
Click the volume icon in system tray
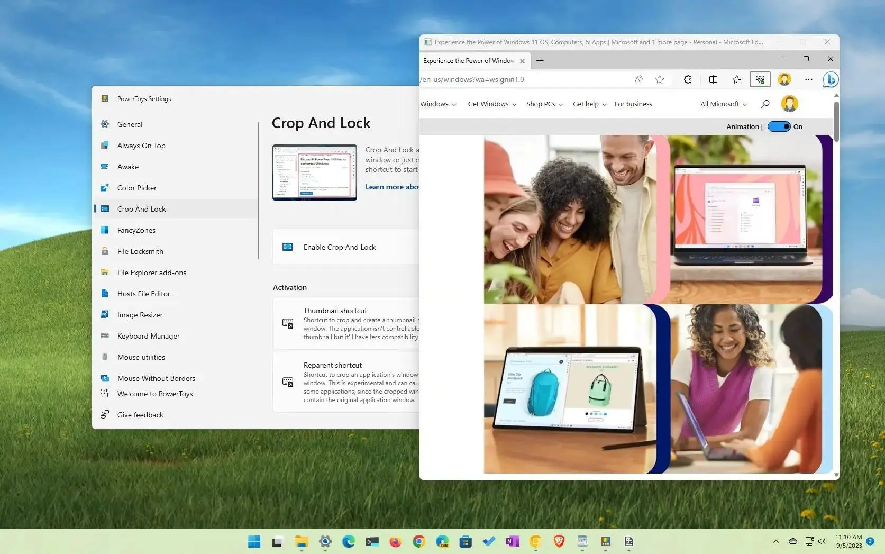click(x=822, y=541)
